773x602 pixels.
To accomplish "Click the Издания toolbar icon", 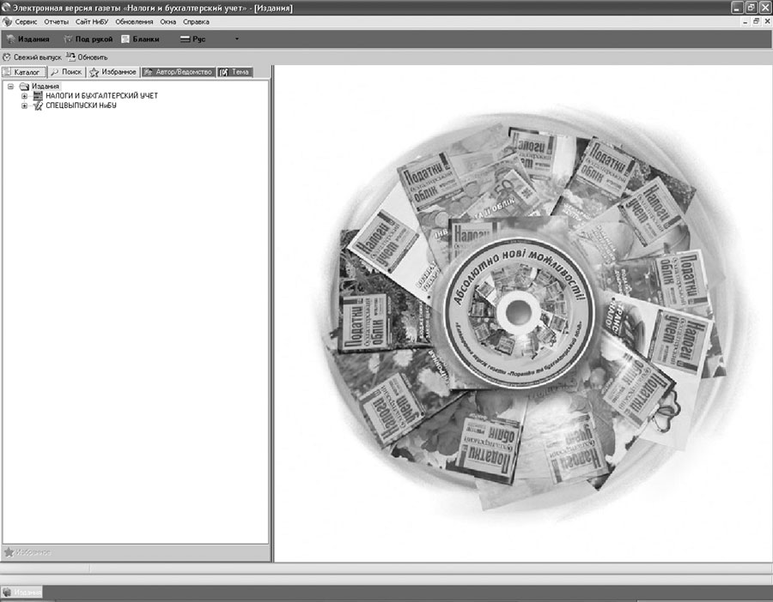I will point(11,39).
